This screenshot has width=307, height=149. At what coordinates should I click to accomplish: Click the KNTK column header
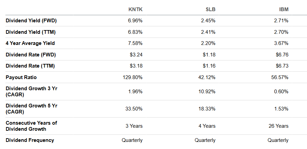[x=135, y=9]
